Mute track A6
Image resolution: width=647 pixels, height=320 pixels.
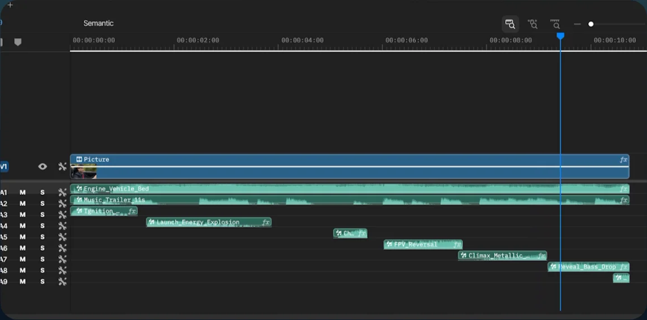coord(23,249)
